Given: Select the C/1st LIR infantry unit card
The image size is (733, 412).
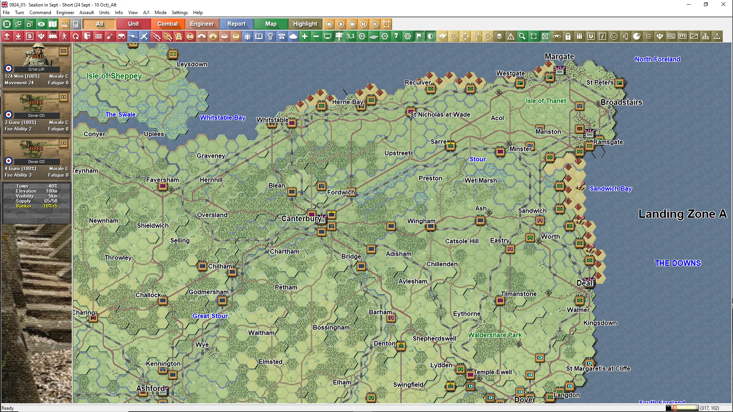Looking at the screenshot, I should (x=36, y=65).
